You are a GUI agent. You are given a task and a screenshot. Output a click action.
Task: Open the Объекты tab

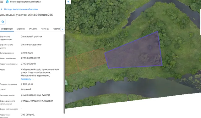33,29
